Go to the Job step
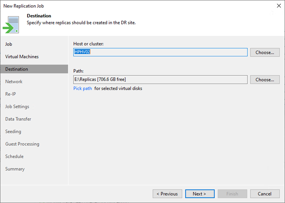Screen dimensions: 285x203 (9, 44)
